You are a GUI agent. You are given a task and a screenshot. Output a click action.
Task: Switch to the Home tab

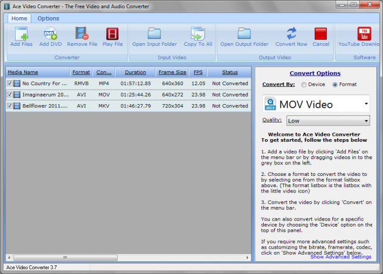coord(19,18)
